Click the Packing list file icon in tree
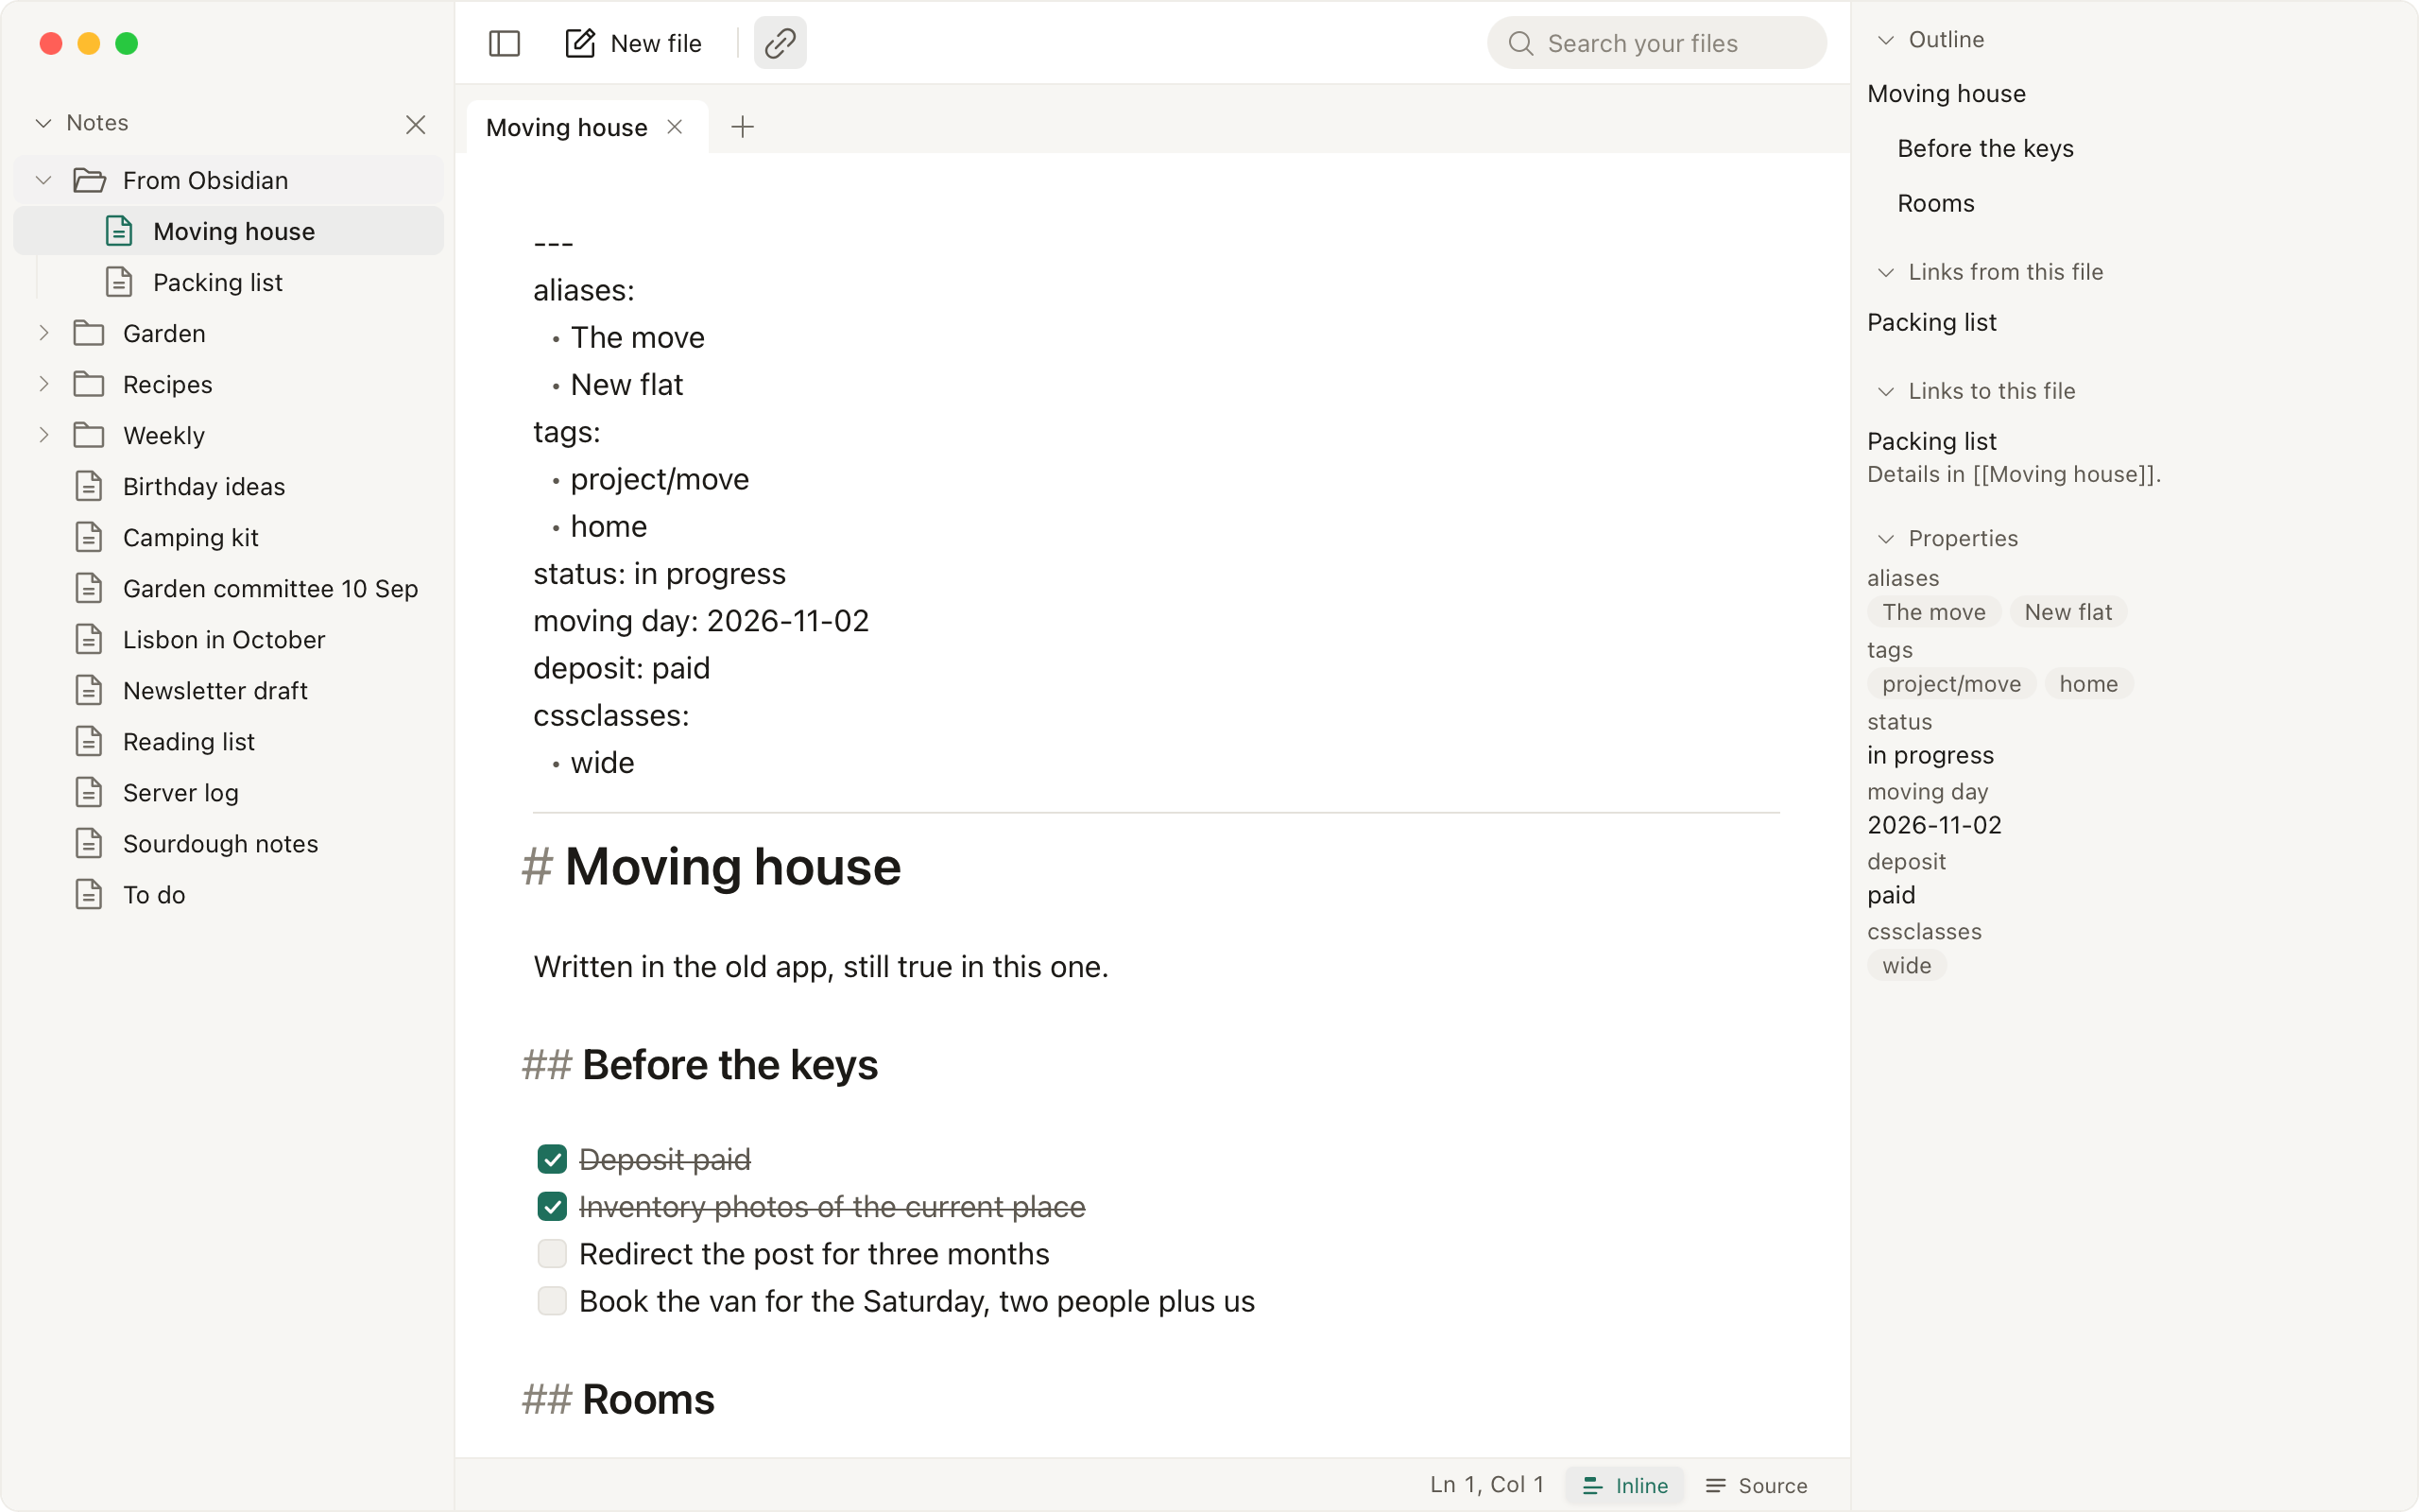 [x=119, y=282]
